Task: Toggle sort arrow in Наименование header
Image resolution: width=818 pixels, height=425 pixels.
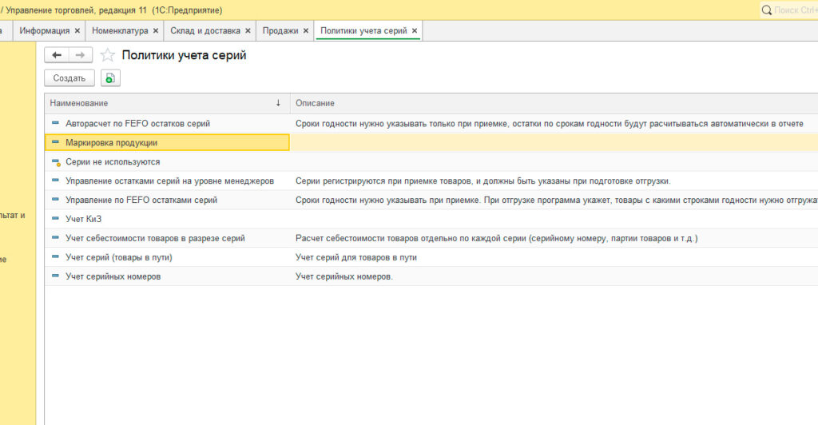Action: [x=278, y=103]
